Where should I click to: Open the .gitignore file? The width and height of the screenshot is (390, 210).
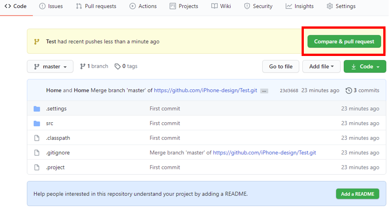coord(58,153)
